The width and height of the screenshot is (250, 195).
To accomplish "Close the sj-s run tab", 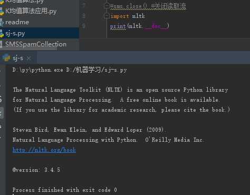I will tap(28, 58).
